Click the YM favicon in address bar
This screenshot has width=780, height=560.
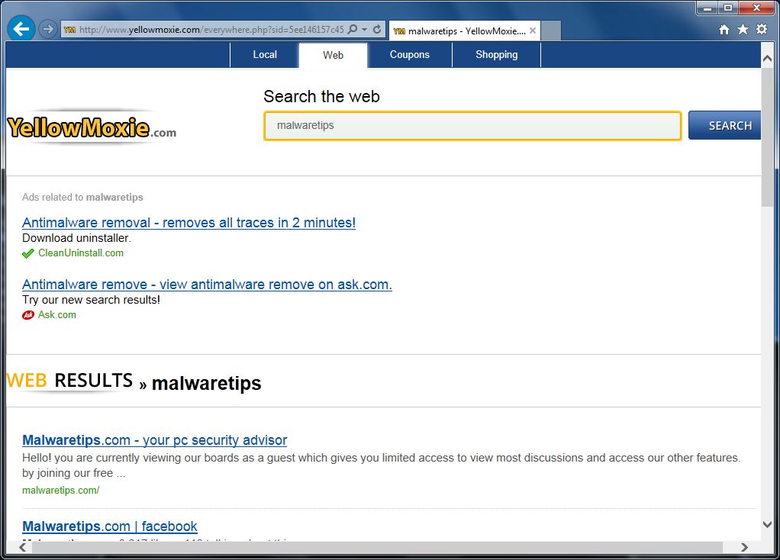click(x=69, y=30)
